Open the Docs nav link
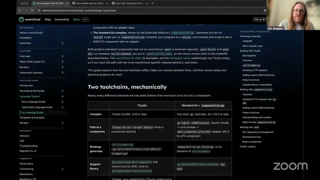The height and width of the screenshot is (180, 320). 76,19
